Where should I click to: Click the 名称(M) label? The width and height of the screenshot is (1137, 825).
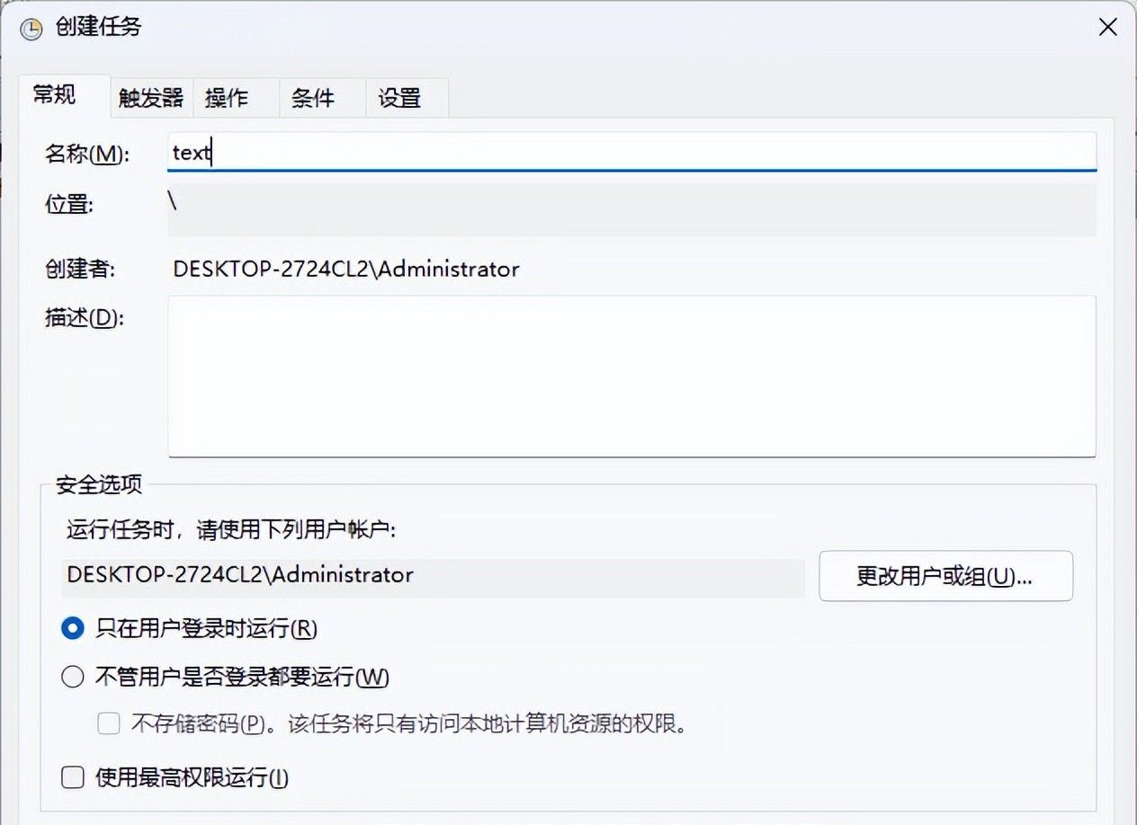pos(87,154)
